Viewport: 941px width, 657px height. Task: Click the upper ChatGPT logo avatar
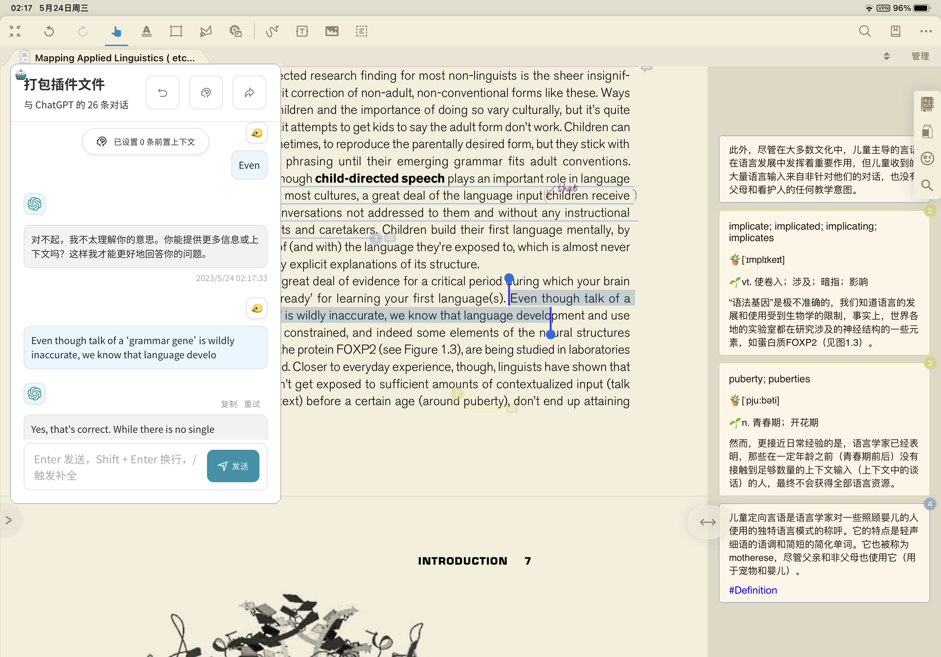(35, 204)
